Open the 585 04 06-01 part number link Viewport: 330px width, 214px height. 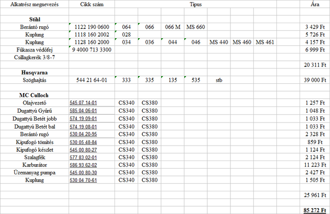[x=84, y=111]
